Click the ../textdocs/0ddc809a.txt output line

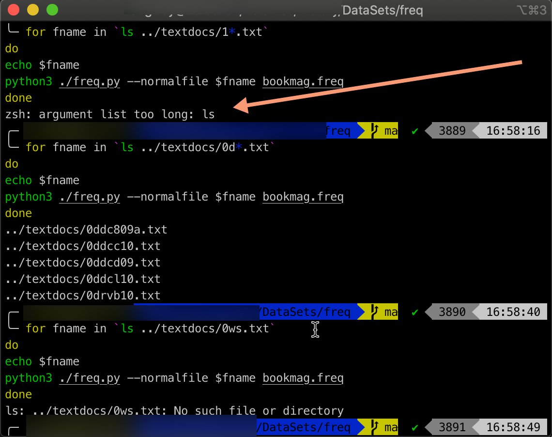pyautogui.click(x=86, y=230)
